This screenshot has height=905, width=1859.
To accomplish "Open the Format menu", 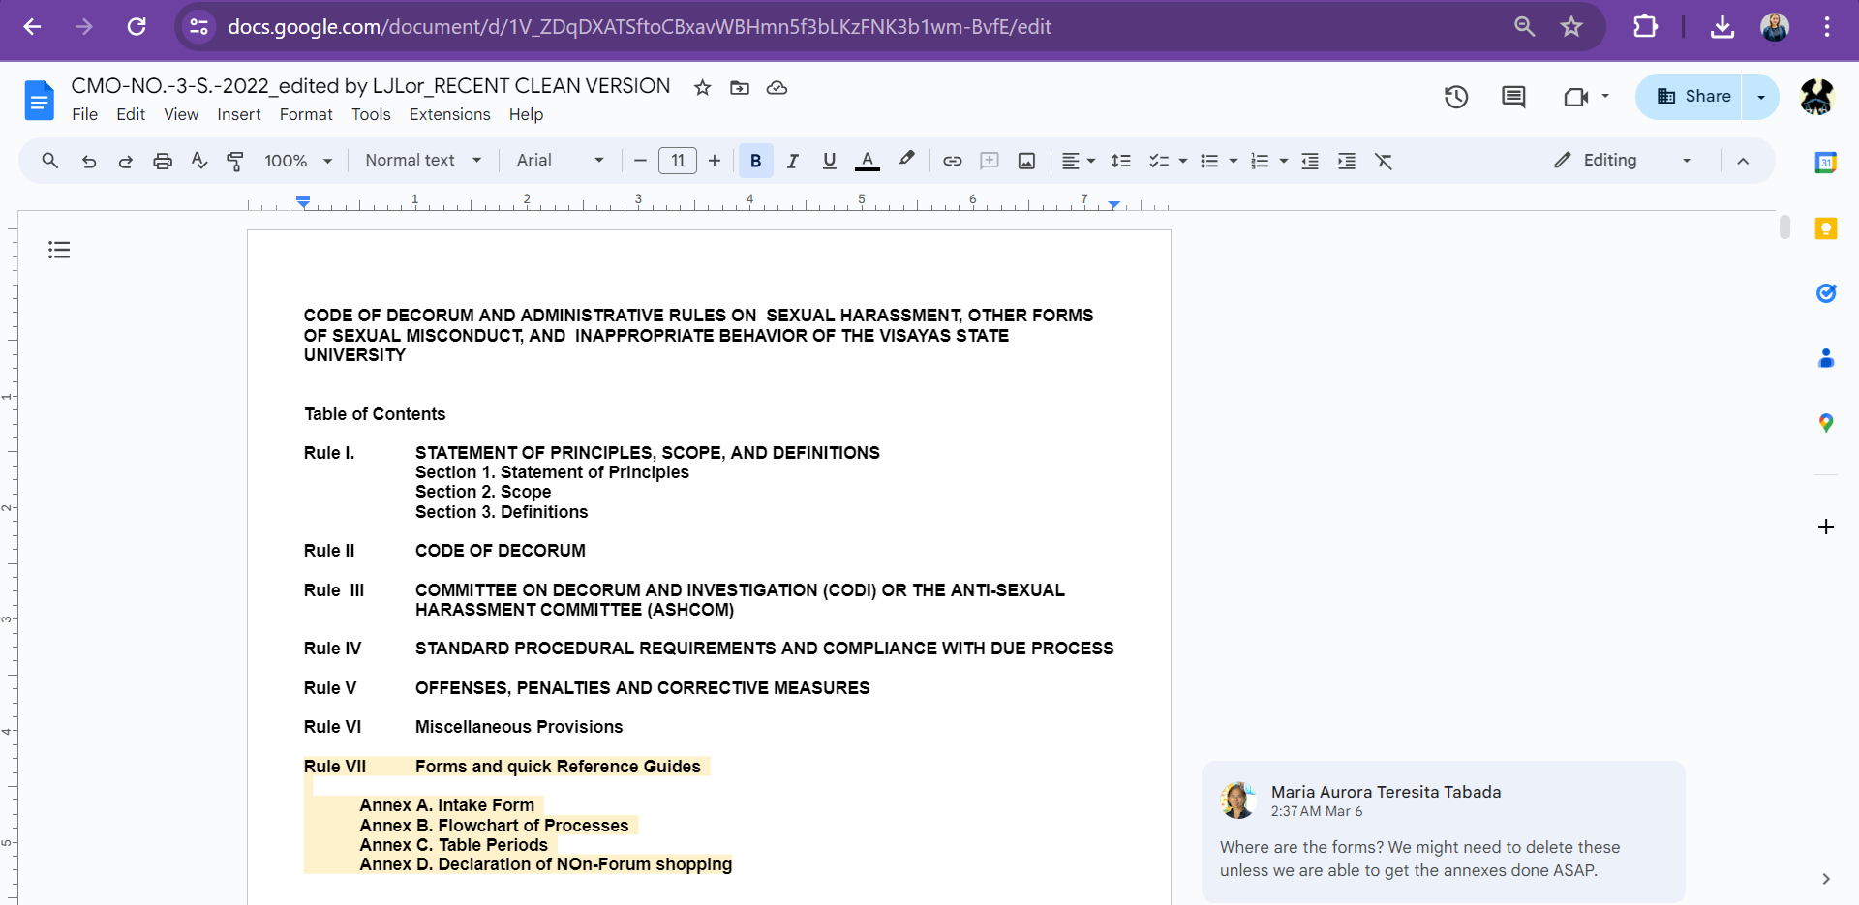I will click(x=306, y=114).
